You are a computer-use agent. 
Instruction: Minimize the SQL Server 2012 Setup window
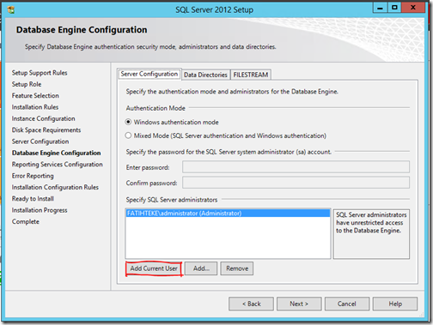pyautogui.click(x=380, y=8)
